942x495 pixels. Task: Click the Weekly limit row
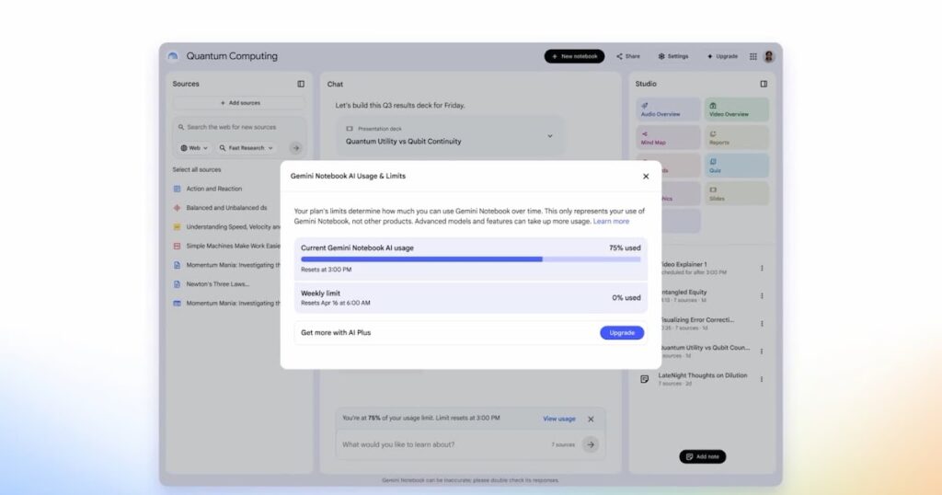470,298
